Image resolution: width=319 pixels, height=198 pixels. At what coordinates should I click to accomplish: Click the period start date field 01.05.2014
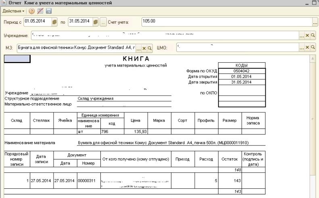tap(37, 22)
